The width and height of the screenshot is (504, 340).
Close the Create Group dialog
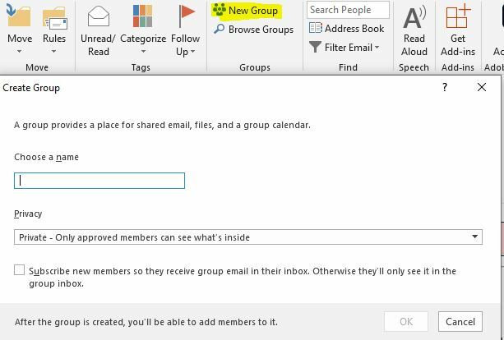click(x=482, y=87)
